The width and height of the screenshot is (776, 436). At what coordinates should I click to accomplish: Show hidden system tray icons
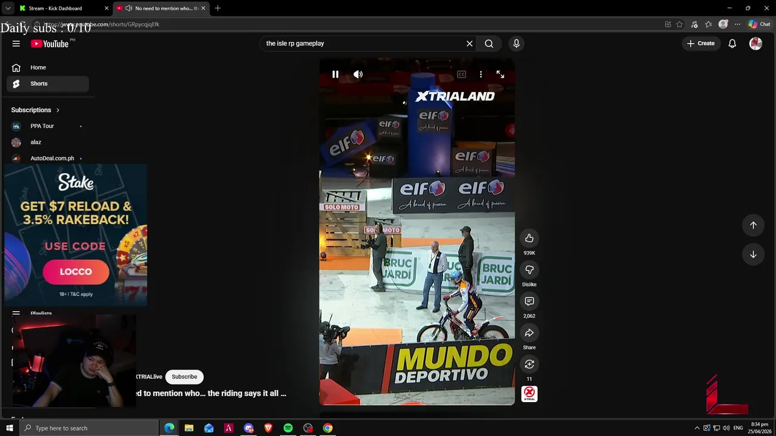point(697,428)
